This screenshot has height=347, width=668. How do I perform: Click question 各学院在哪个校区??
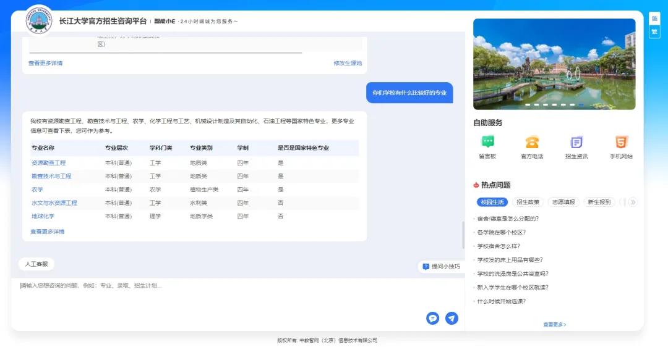pos(502,232)
